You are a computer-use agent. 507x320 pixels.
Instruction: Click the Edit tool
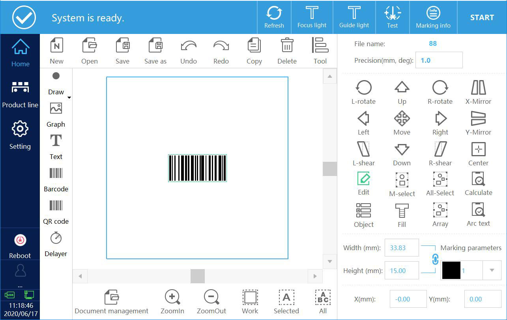[363, 183]
